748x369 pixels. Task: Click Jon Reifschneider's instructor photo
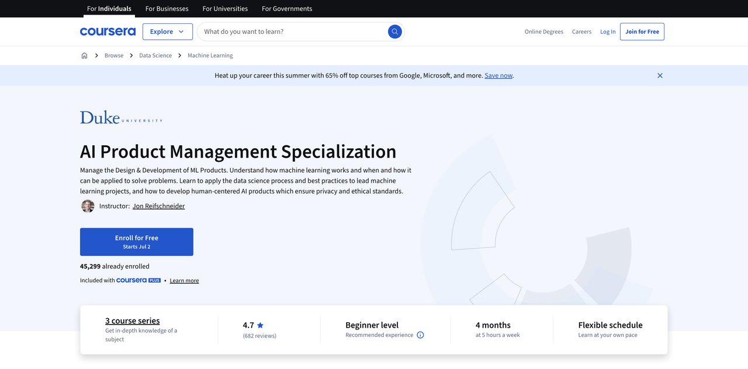point(88,206)
